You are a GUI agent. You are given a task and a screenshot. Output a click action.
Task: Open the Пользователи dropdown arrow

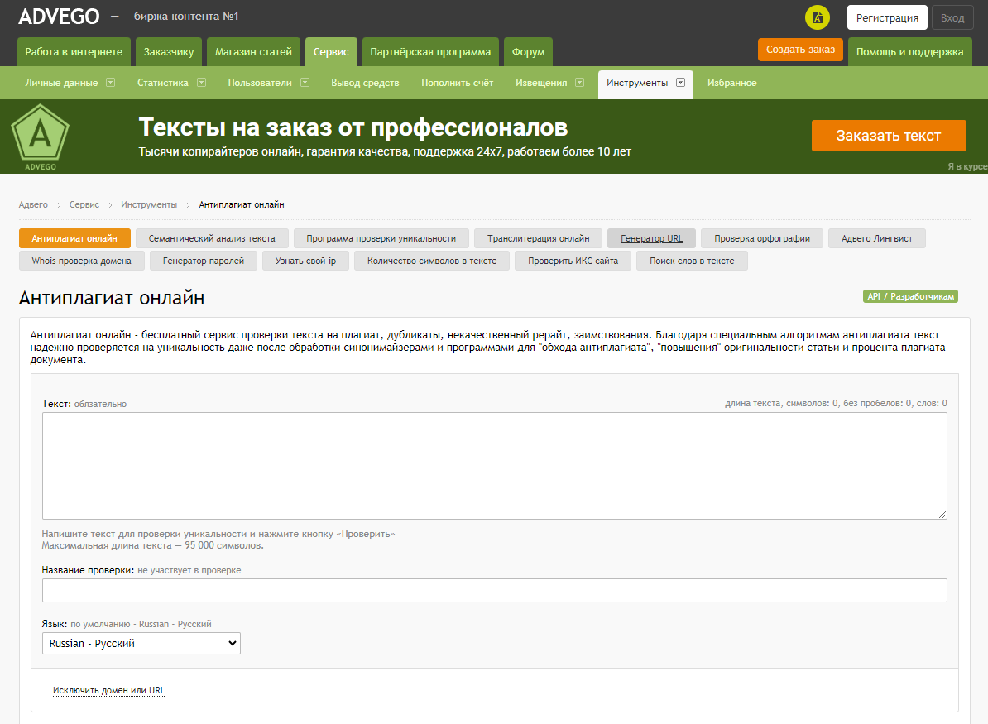point(305,83)
